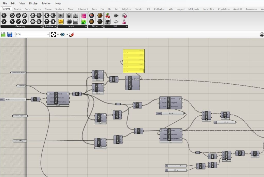Go to the Pufferfish tab
This screenshot has width=264, height=177.
159,9
